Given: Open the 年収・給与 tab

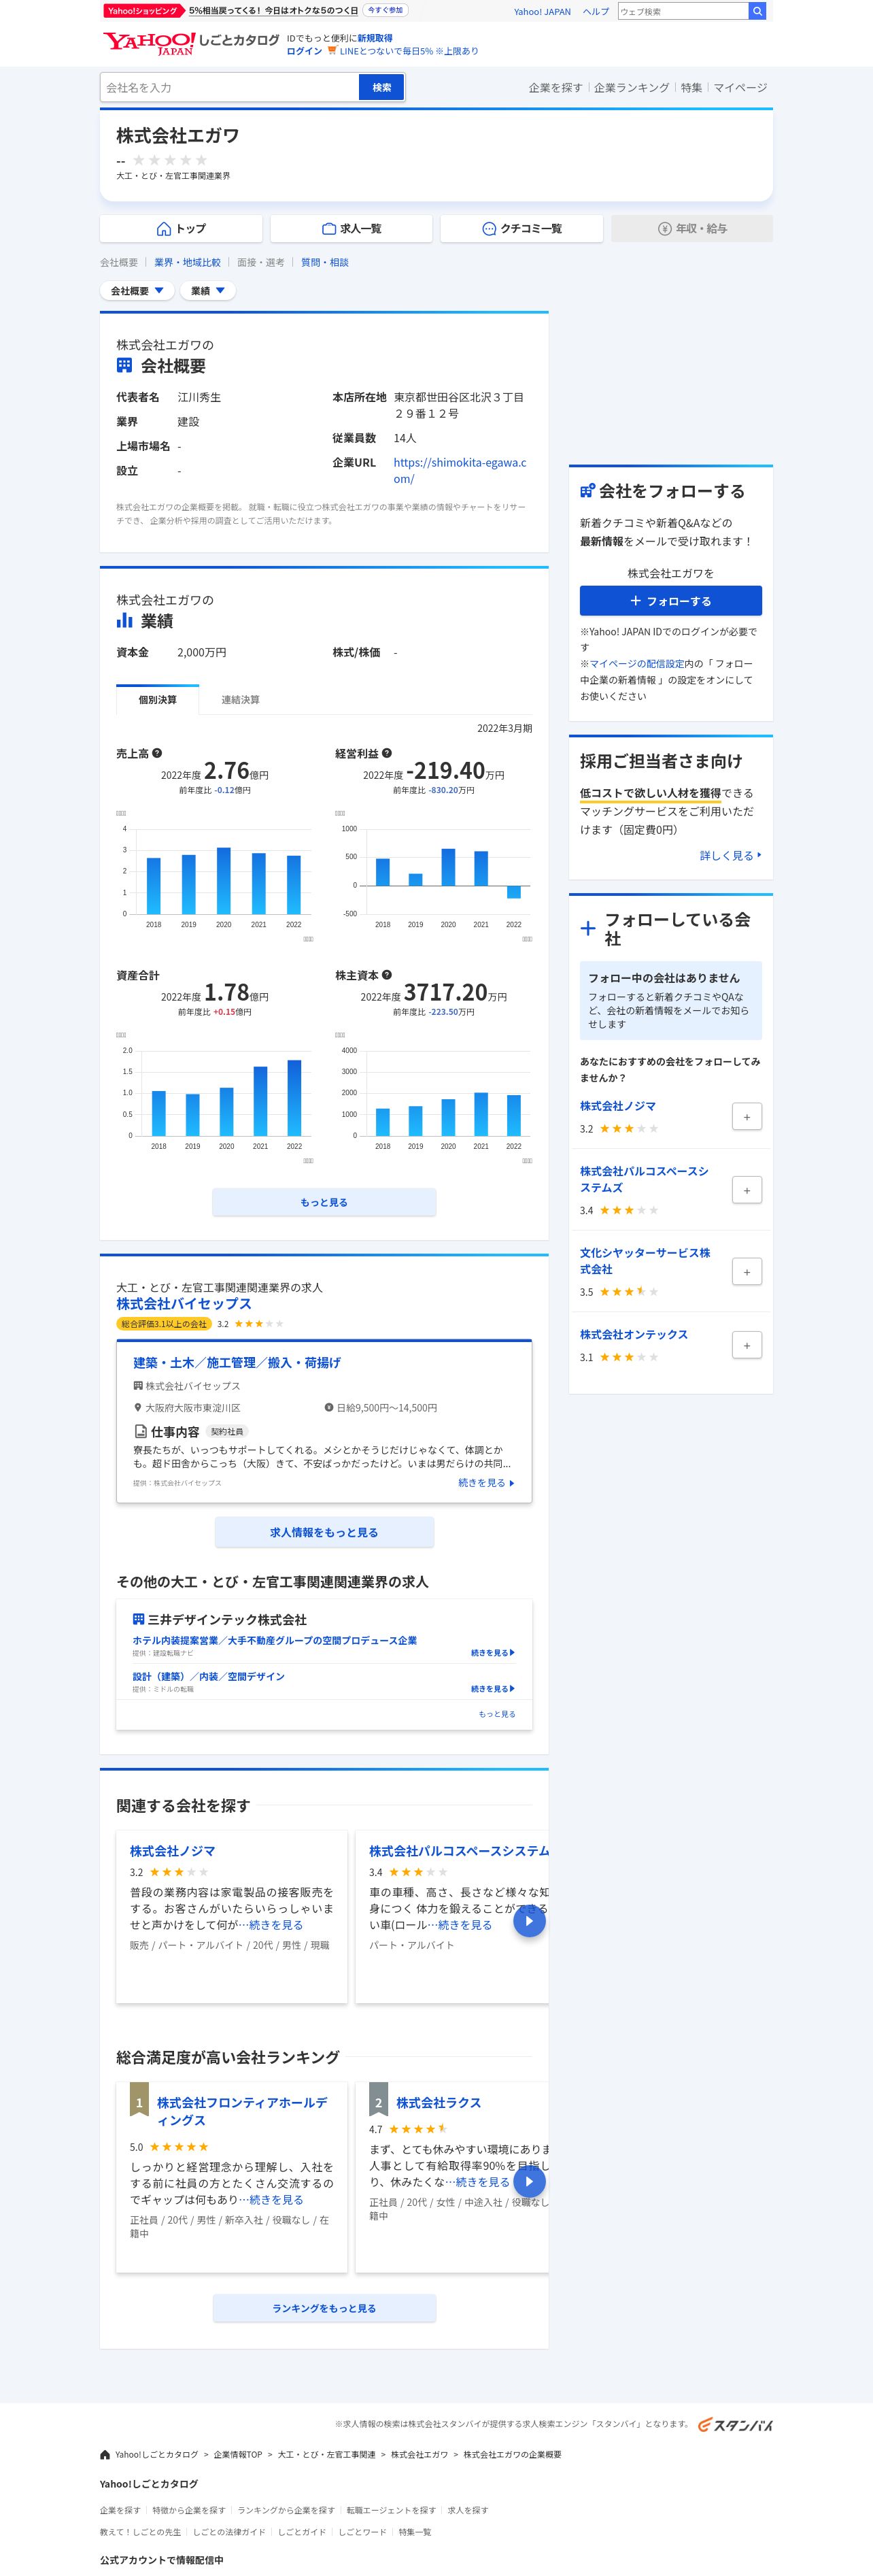Looking at the screenshot, I should coord(692,229).
